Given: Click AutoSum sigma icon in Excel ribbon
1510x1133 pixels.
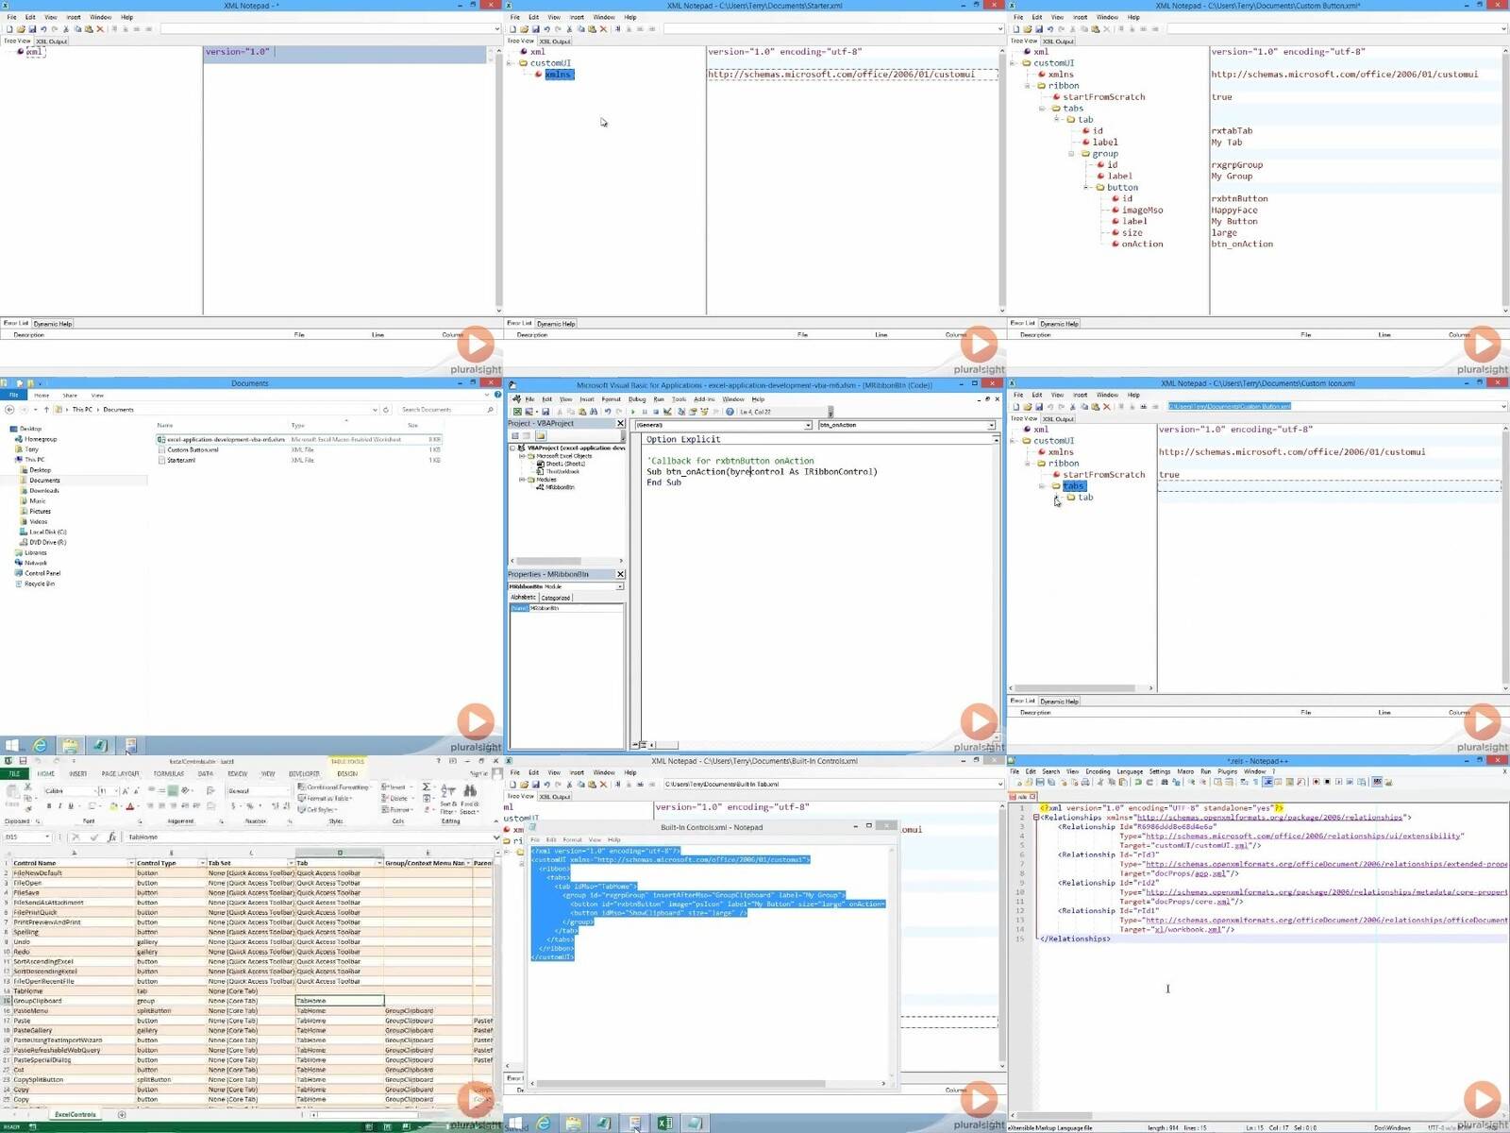Looking at the screenshot, I should [426, 786].
